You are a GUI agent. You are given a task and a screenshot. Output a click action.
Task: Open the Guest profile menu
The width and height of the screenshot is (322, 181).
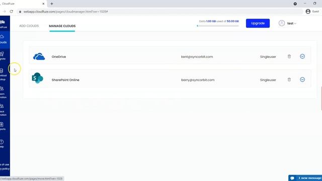312,12
